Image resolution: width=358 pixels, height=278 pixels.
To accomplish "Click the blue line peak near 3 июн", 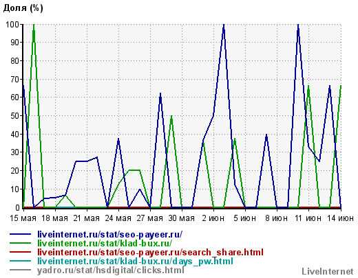I will pos(224,25).
